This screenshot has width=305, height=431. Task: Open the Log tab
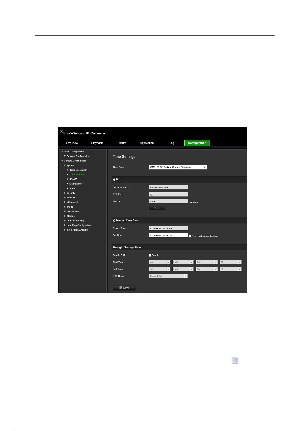coord(172,143)
